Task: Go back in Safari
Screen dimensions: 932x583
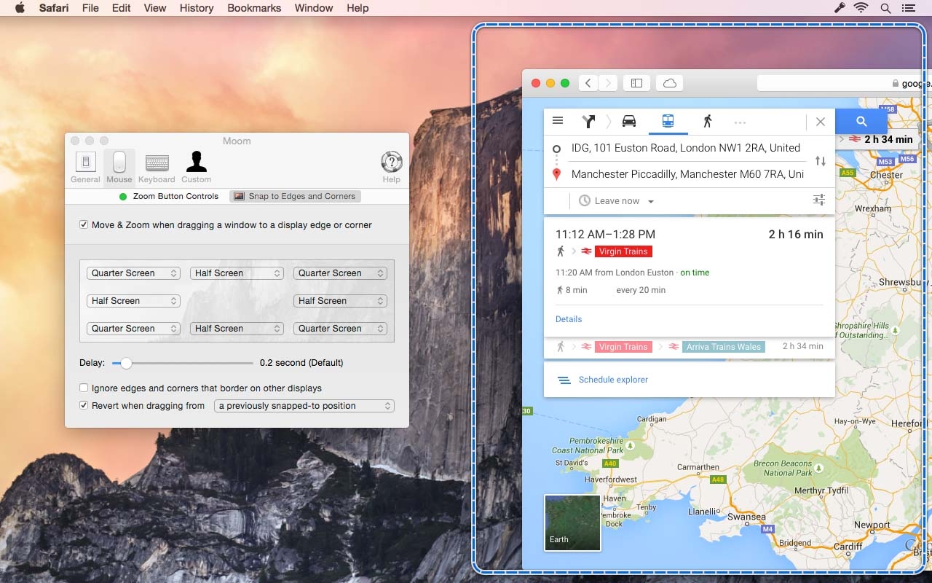Action: click(588, 83)
